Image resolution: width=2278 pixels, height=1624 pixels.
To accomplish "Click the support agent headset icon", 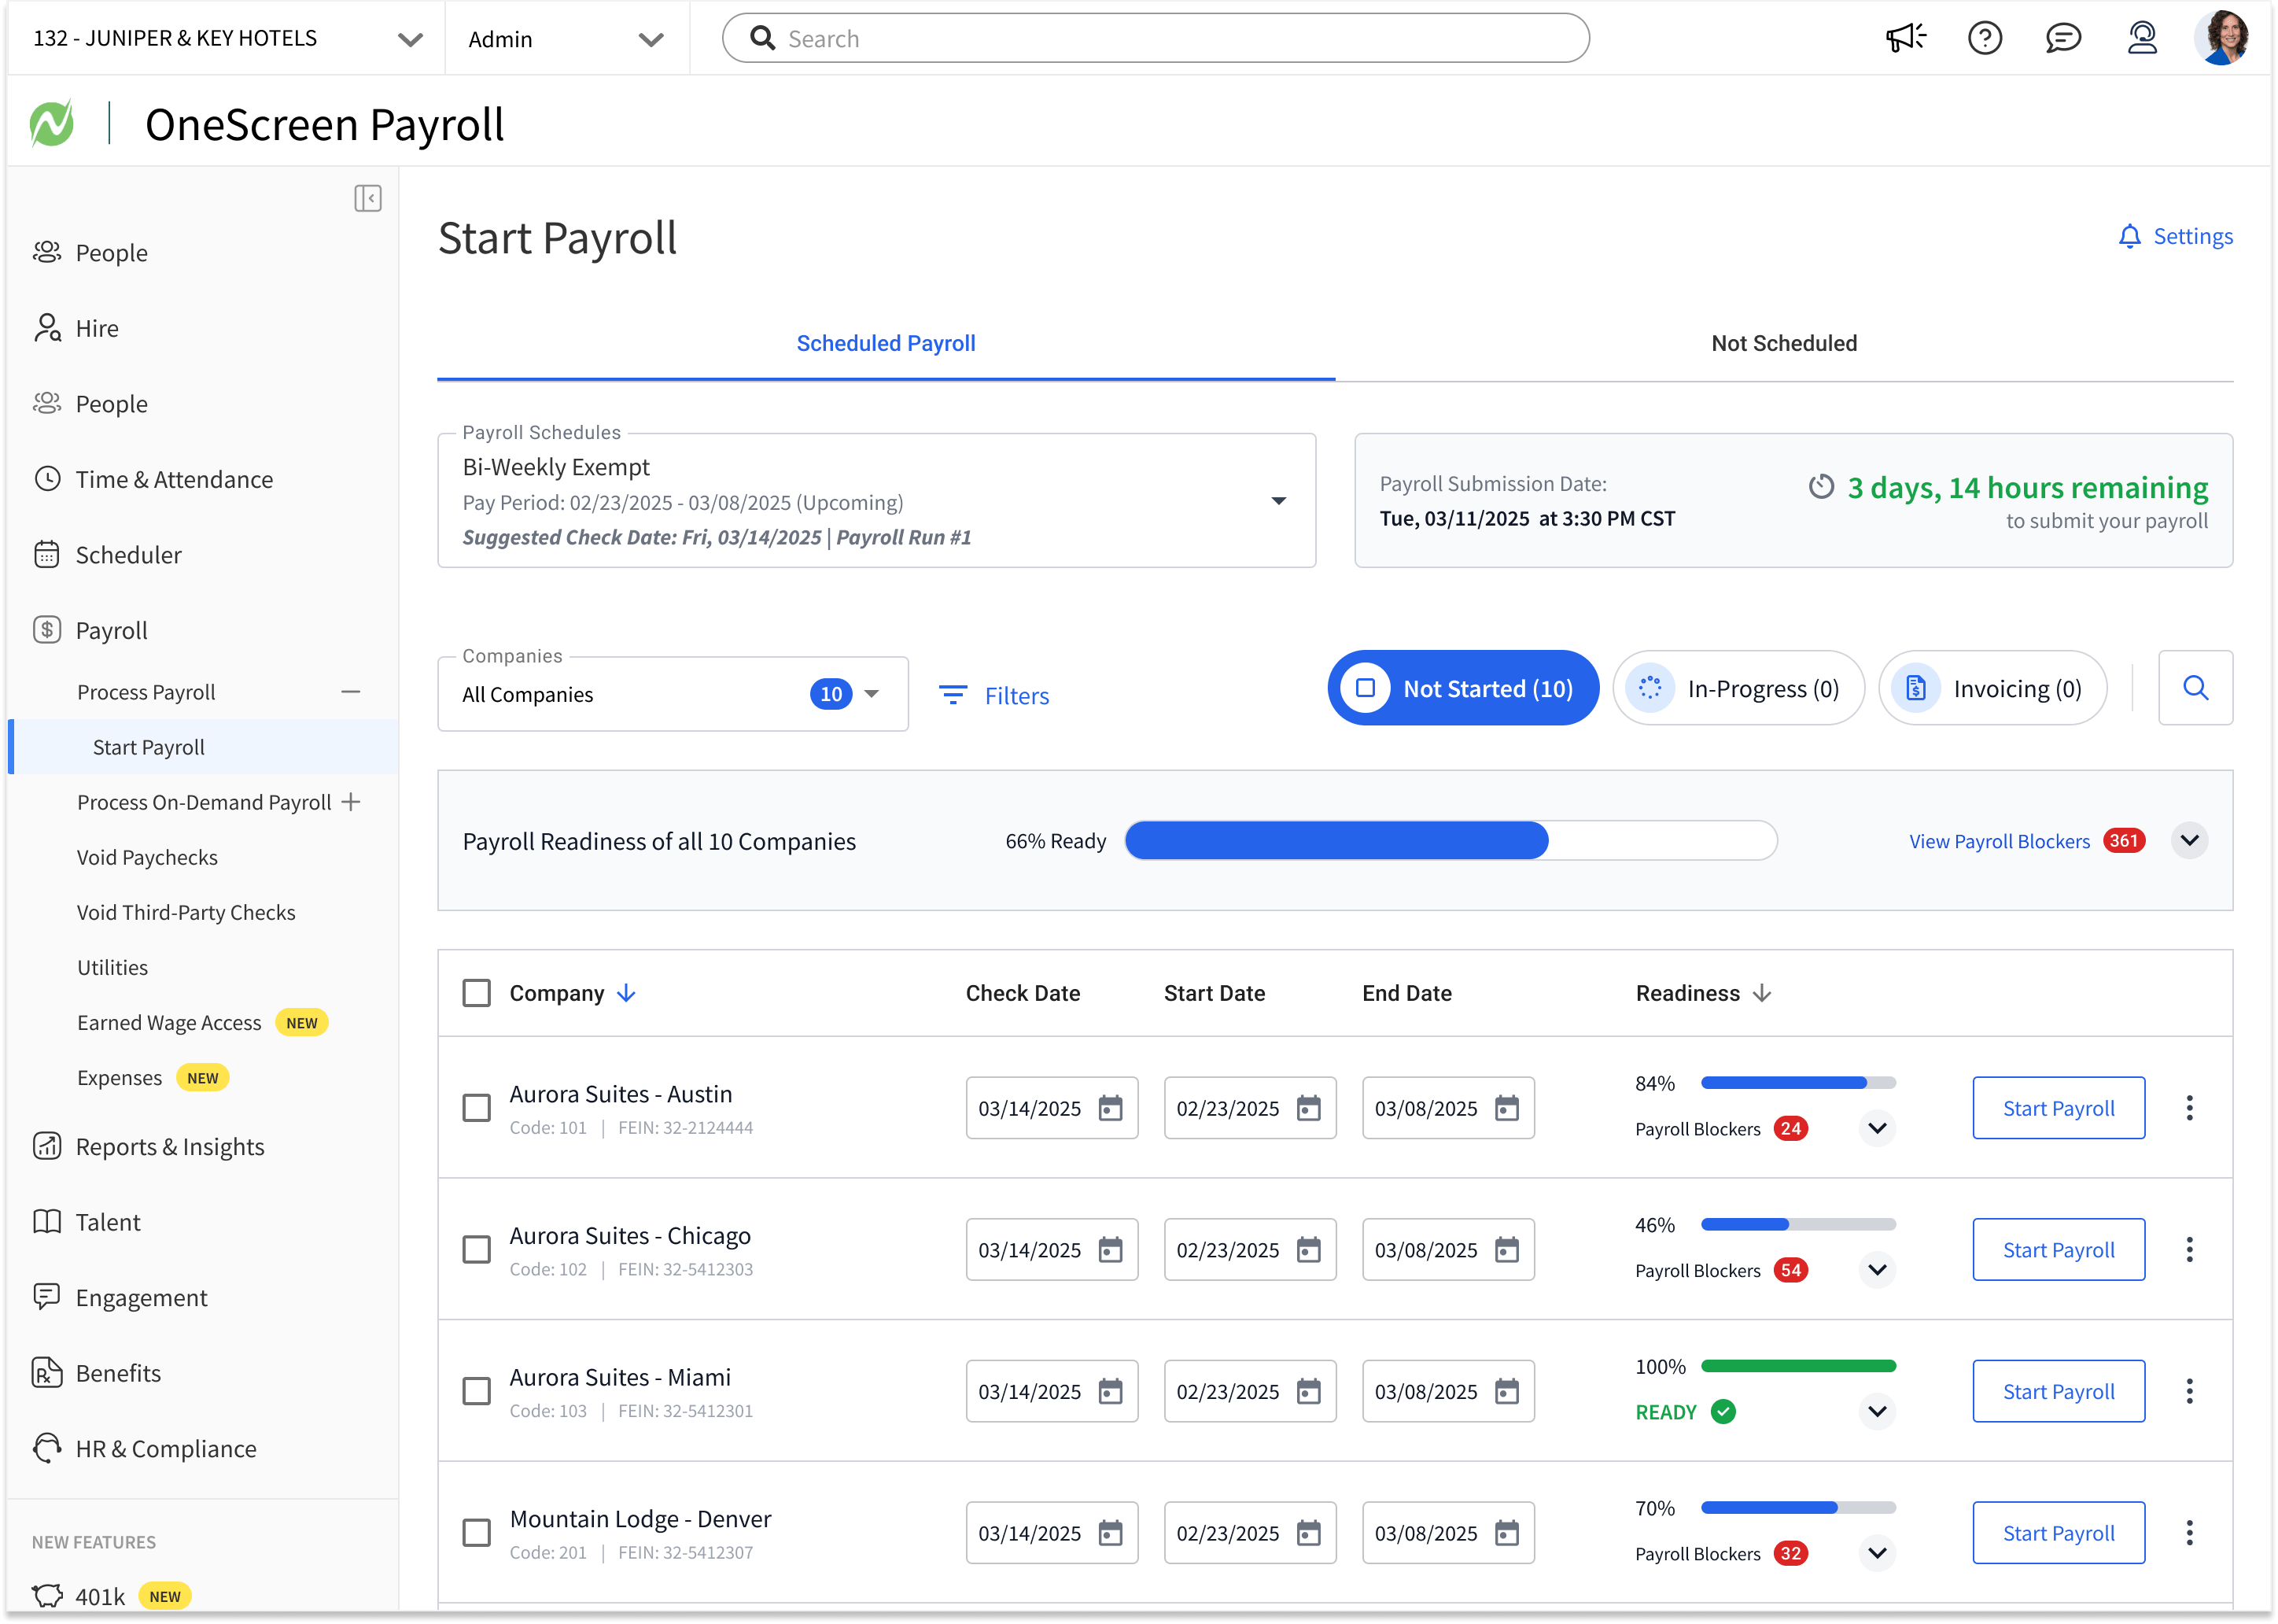I will [2142, 38].
